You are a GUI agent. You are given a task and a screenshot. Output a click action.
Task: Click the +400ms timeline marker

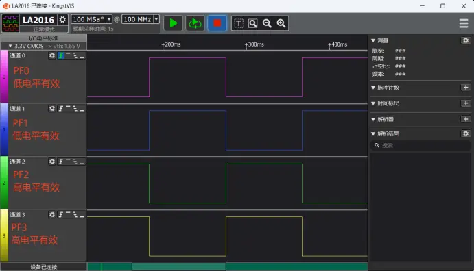337,44
